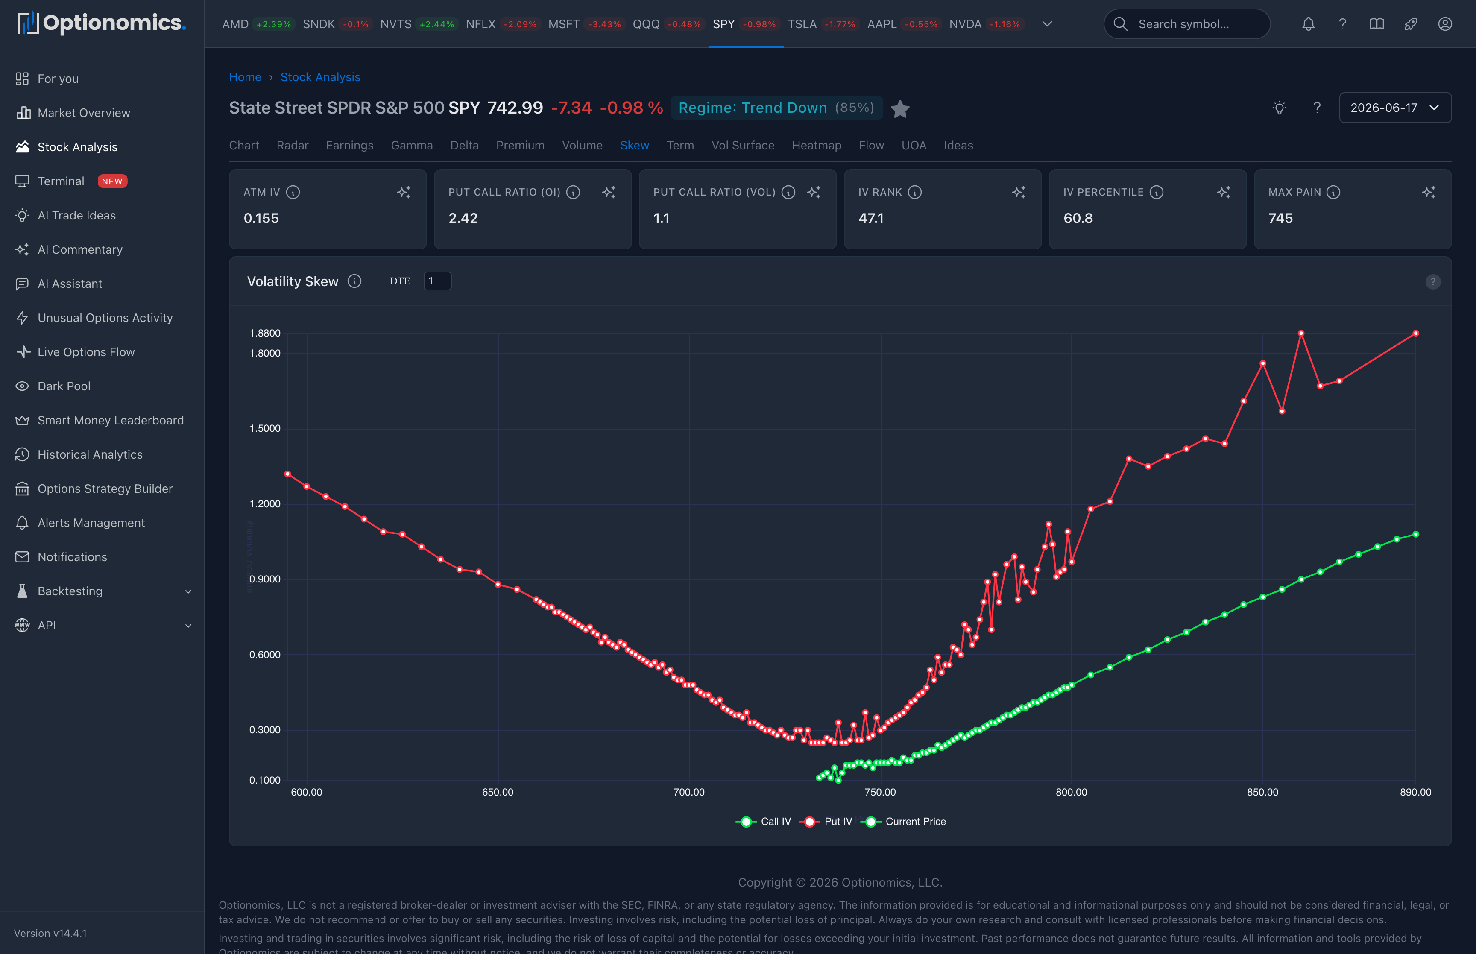This screenshot has width=1476, height=954.
Task: Open the Heatmap tab
Action: coord(816,146)
